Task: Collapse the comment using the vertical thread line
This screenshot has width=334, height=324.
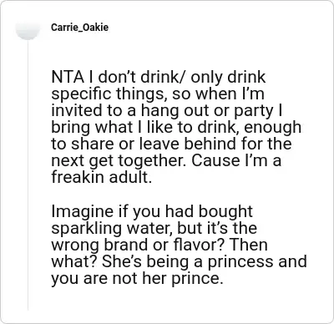Action: tap(28, 175)
